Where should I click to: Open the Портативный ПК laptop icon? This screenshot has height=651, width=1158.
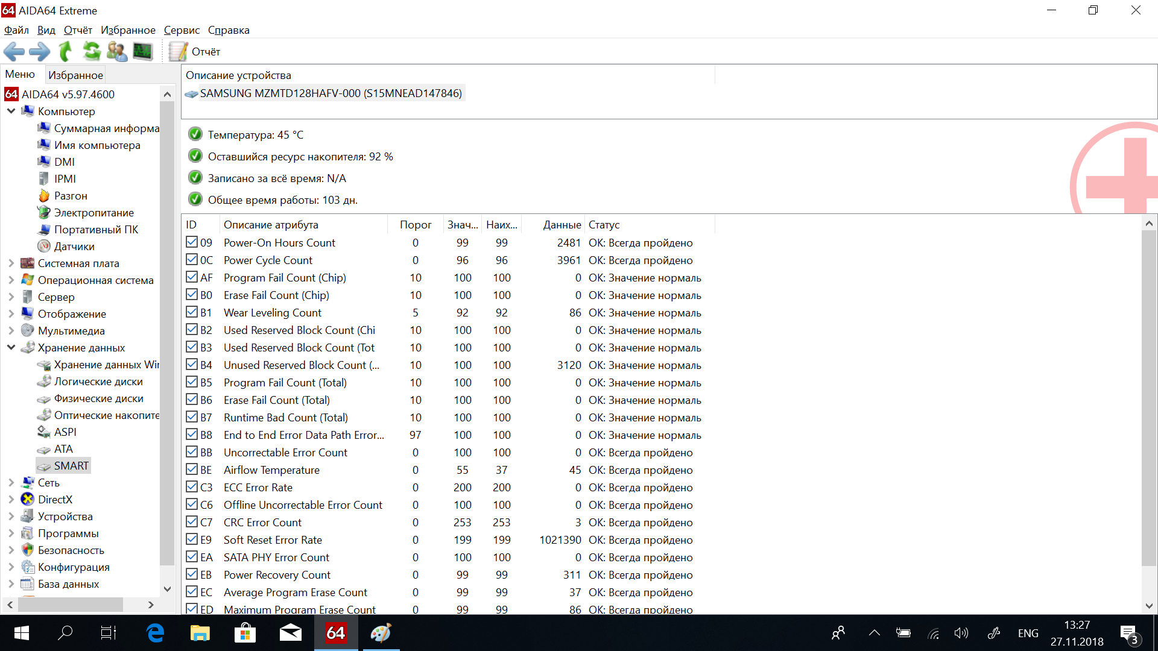coord(43,230)
